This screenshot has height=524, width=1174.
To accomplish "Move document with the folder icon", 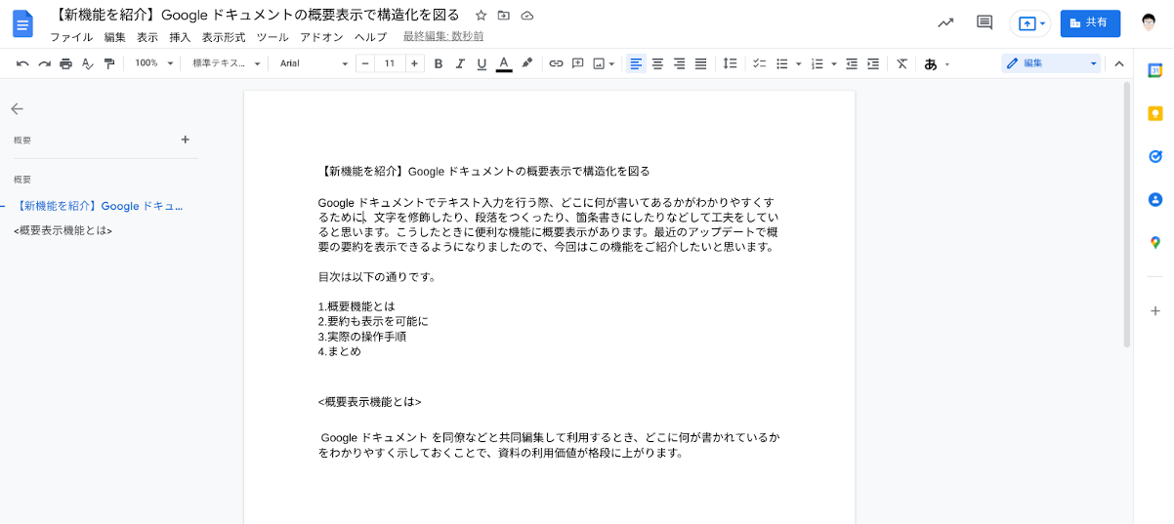I will [x=504, y=16].
